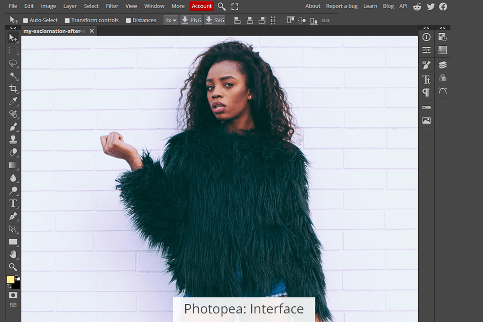483x322 pixels.
Task: Select the Crop tool
Action: tap(14, 89)
